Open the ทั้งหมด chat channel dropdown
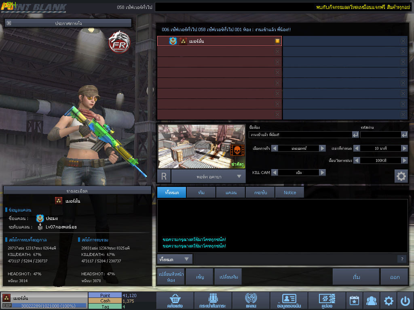 click(x=175, y=259)
